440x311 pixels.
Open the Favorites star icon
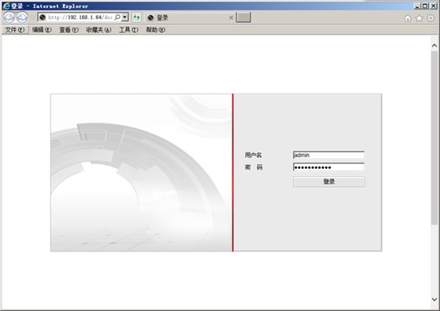(420, 18)
